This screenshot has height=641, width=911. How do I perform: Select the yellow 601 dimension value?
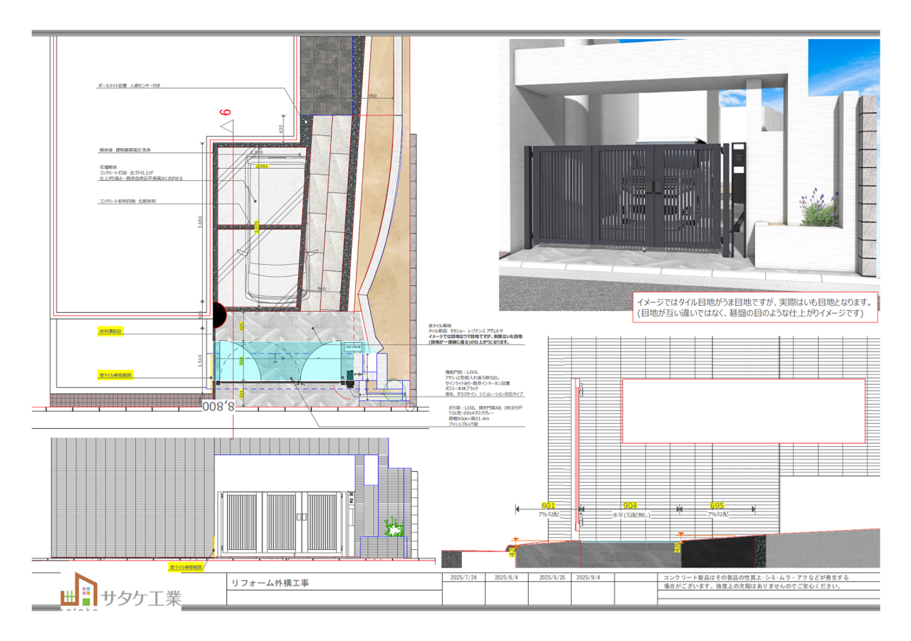548,506
